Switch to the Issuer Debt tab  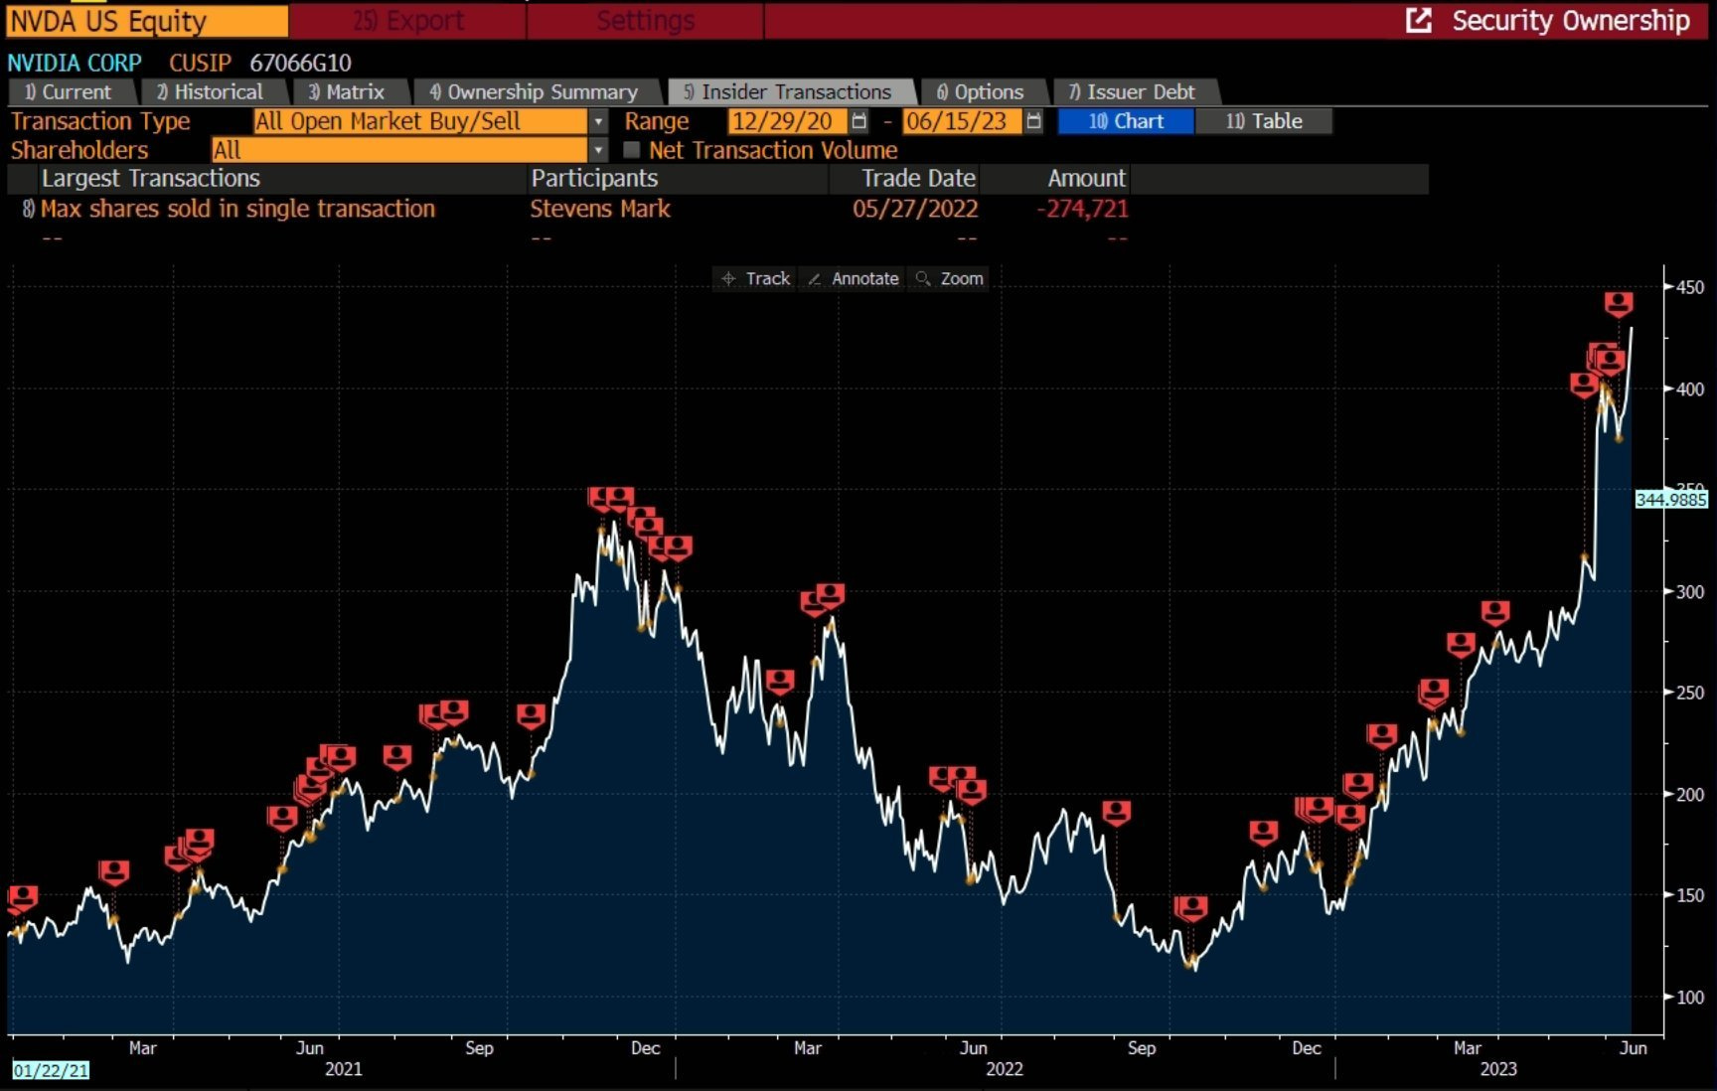1135,92
